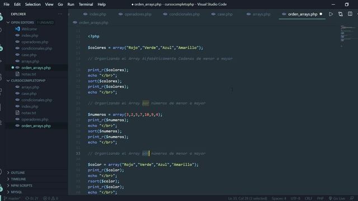This screenshot has height=201, width=358.
Task: Click the $numeros array declaration line
Action: click(125, 114)
